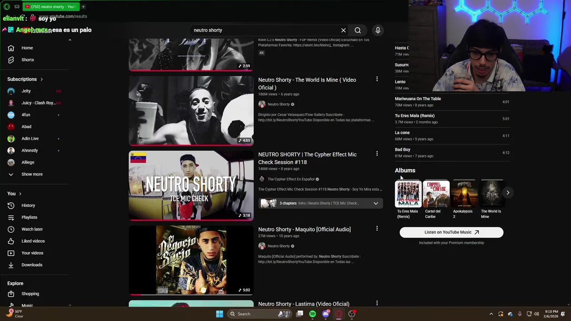Show next albums with the arrow
571x321 pixels.
pyautogui.click(x=508, y=193)
